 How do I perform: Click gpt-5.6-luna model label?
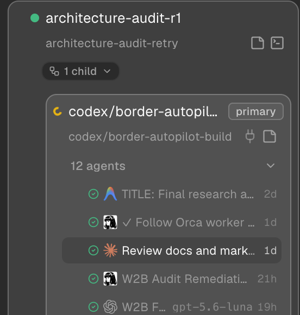pyautogui.click(x=212, y=307)
